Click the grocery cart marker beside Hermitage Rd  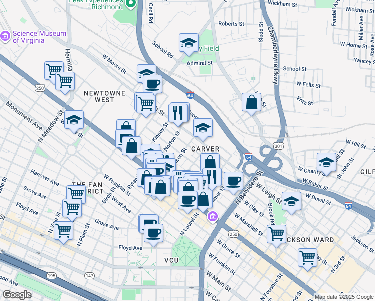click(x=65, y=82)
